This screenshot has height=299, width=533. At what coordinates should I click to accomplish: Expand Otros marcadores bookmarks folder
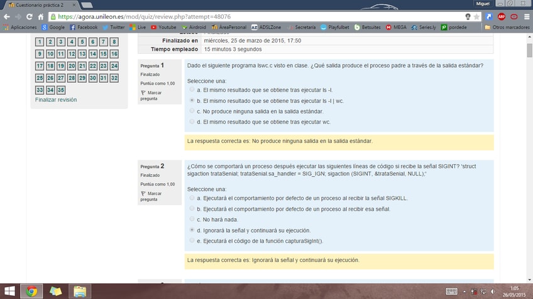[507, 27]
